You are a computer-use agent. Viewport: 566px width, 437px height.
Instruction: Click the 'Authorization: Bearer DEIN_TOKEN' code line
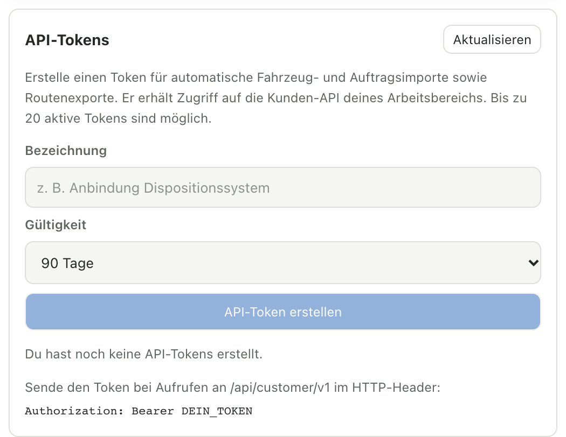tap(139, 411)
